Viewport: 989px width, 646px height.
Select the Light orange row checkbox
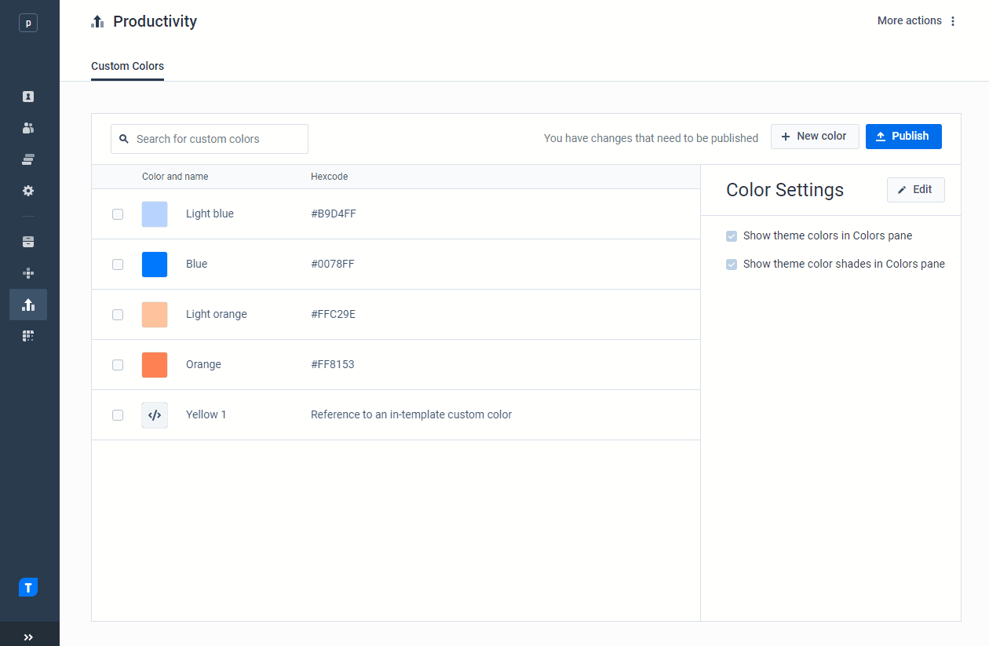point(118,315)
